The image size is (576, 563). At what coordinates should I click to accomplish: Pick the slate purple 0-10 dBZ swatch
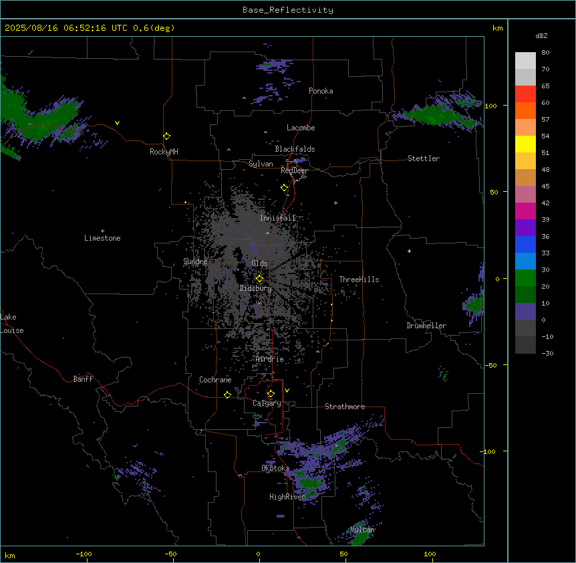pos(525,312)
